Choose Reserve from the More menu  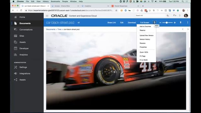tap(142, 30)
